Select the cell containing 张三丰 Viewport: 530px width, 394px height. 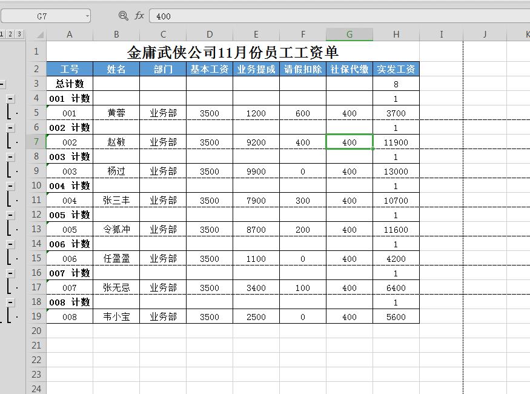[116, 201]
